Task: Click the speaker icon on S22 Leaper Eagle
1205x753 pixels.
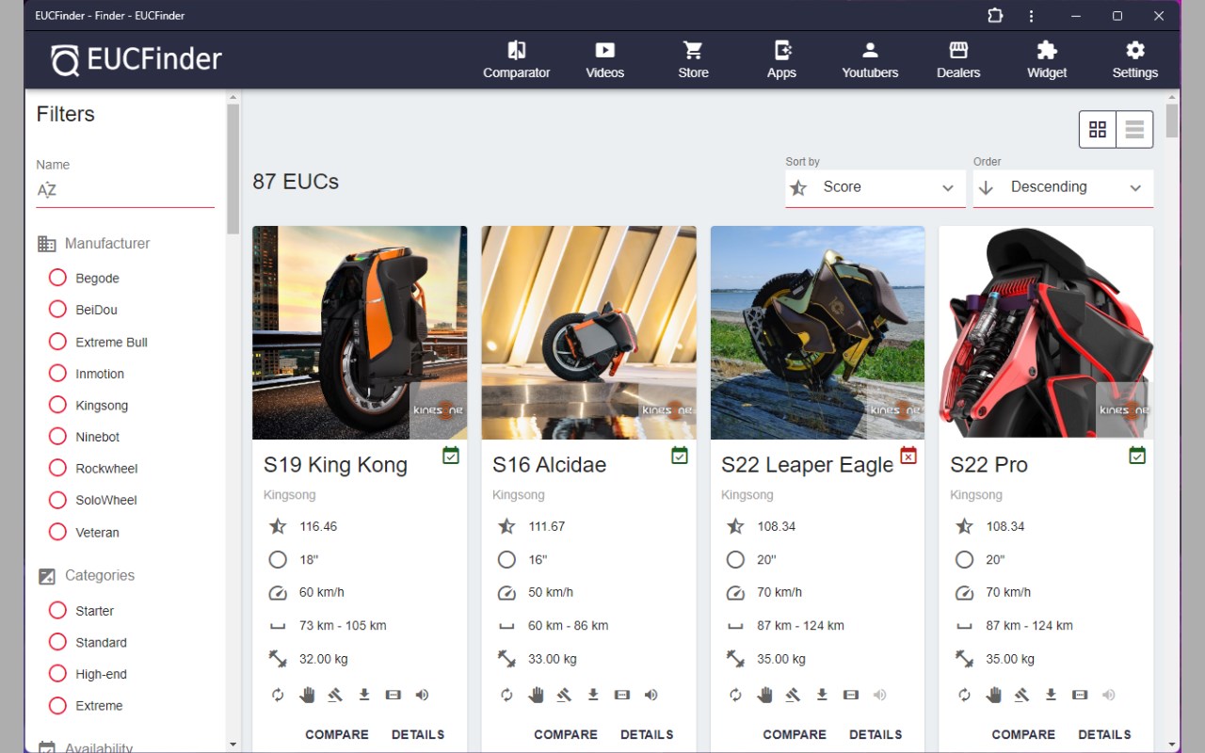Action: tap(879, 695)
